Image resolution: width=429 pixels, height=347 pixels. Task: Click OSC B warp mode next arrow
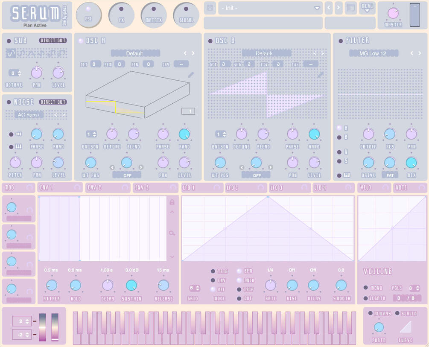pyautogui.click(x=270, y=167)
